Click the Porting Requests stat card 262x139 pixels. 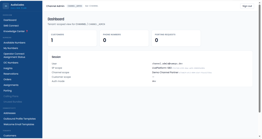[176, 38]
